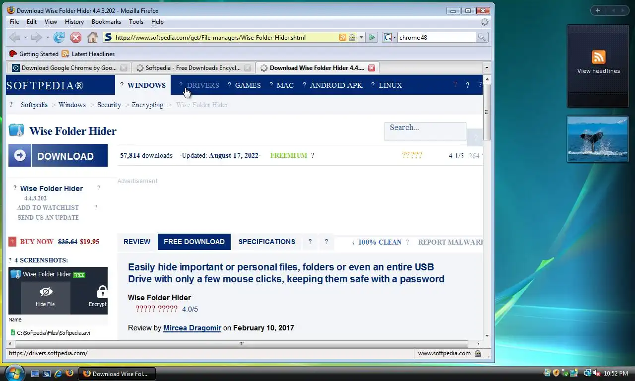
Task: Launch Internet Explorer from quick launch
Action: pos(58,374)
